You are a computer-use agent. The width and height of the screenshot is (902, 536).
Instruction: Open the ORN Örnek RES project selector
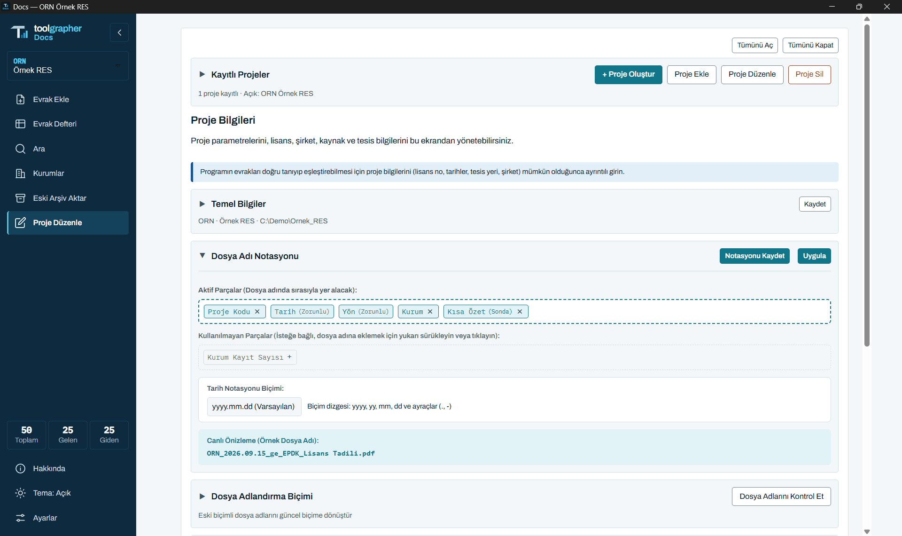[68, 66]
